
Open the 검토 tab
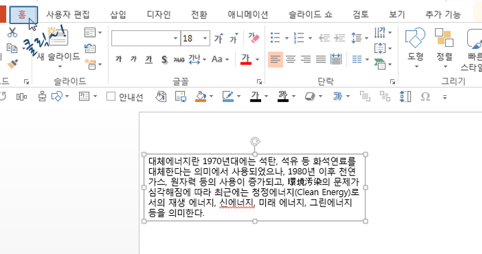click(x=361, y=15)
